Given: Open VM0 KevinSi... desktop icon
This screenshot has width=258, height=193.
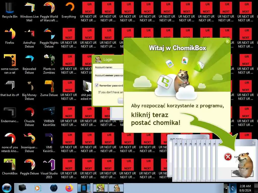Looking at the screenshot, I should tap(49, 142).
